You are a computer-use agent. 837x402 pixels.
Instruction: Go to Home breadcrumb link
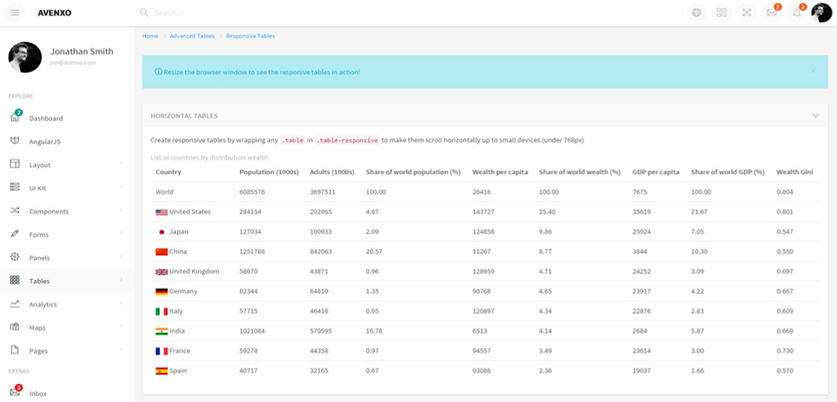click(150, 36)
